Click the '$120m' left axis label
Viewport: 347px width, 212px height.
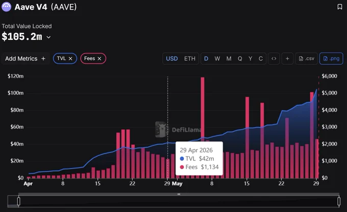point(15,76)
